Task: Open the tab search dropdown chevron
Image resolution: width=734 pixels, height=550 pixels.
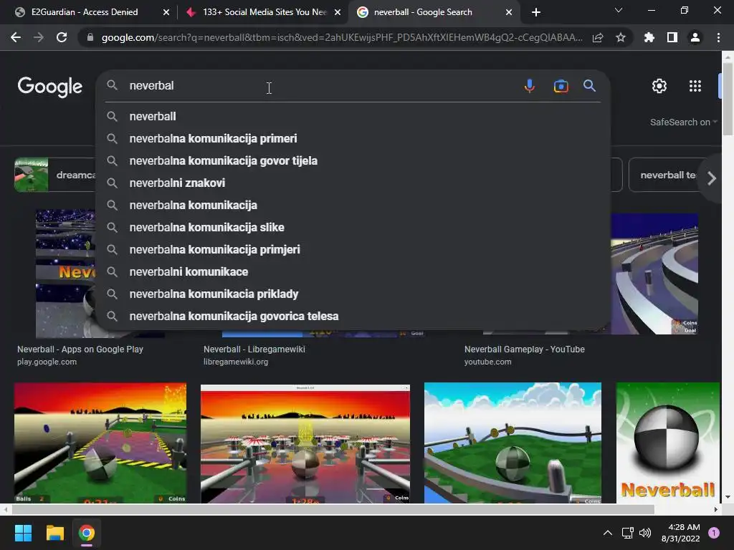Action: click(x=619, y=10)
